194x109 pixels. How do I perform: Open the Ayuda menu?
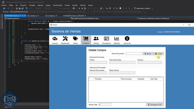(90, 5)
